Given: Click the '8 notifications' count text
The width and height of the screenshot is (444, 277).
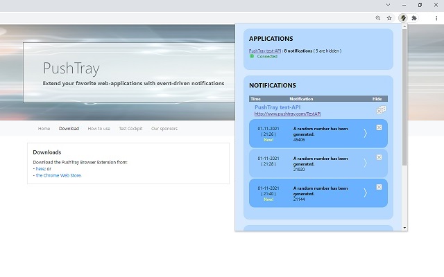Looking at the screenshot, I should [298, 51].
